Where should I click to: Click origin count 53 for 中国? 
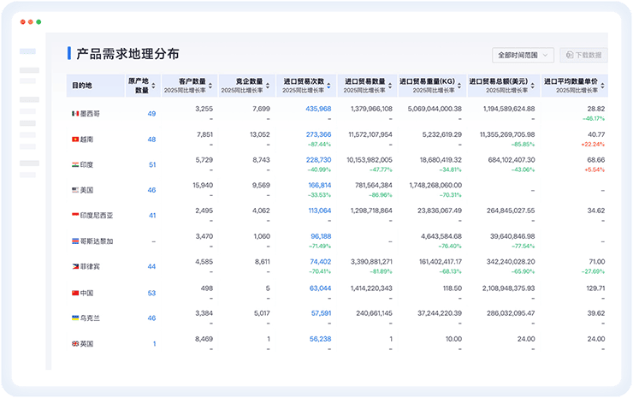pyautogui.click(x=151, y=293)
